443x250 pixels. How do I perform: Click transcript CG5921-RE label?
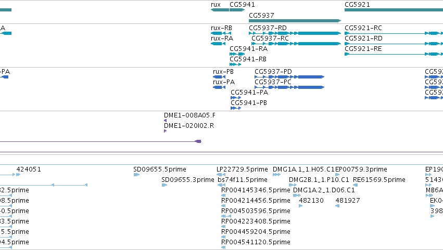point(363,49)
